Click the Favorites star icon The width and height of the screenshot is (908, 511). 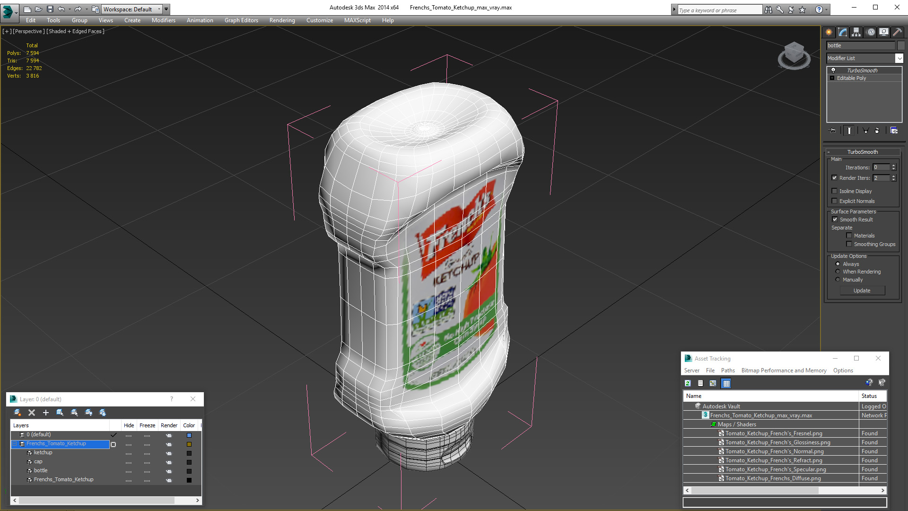pyautogui.click(x=803, y=9)
